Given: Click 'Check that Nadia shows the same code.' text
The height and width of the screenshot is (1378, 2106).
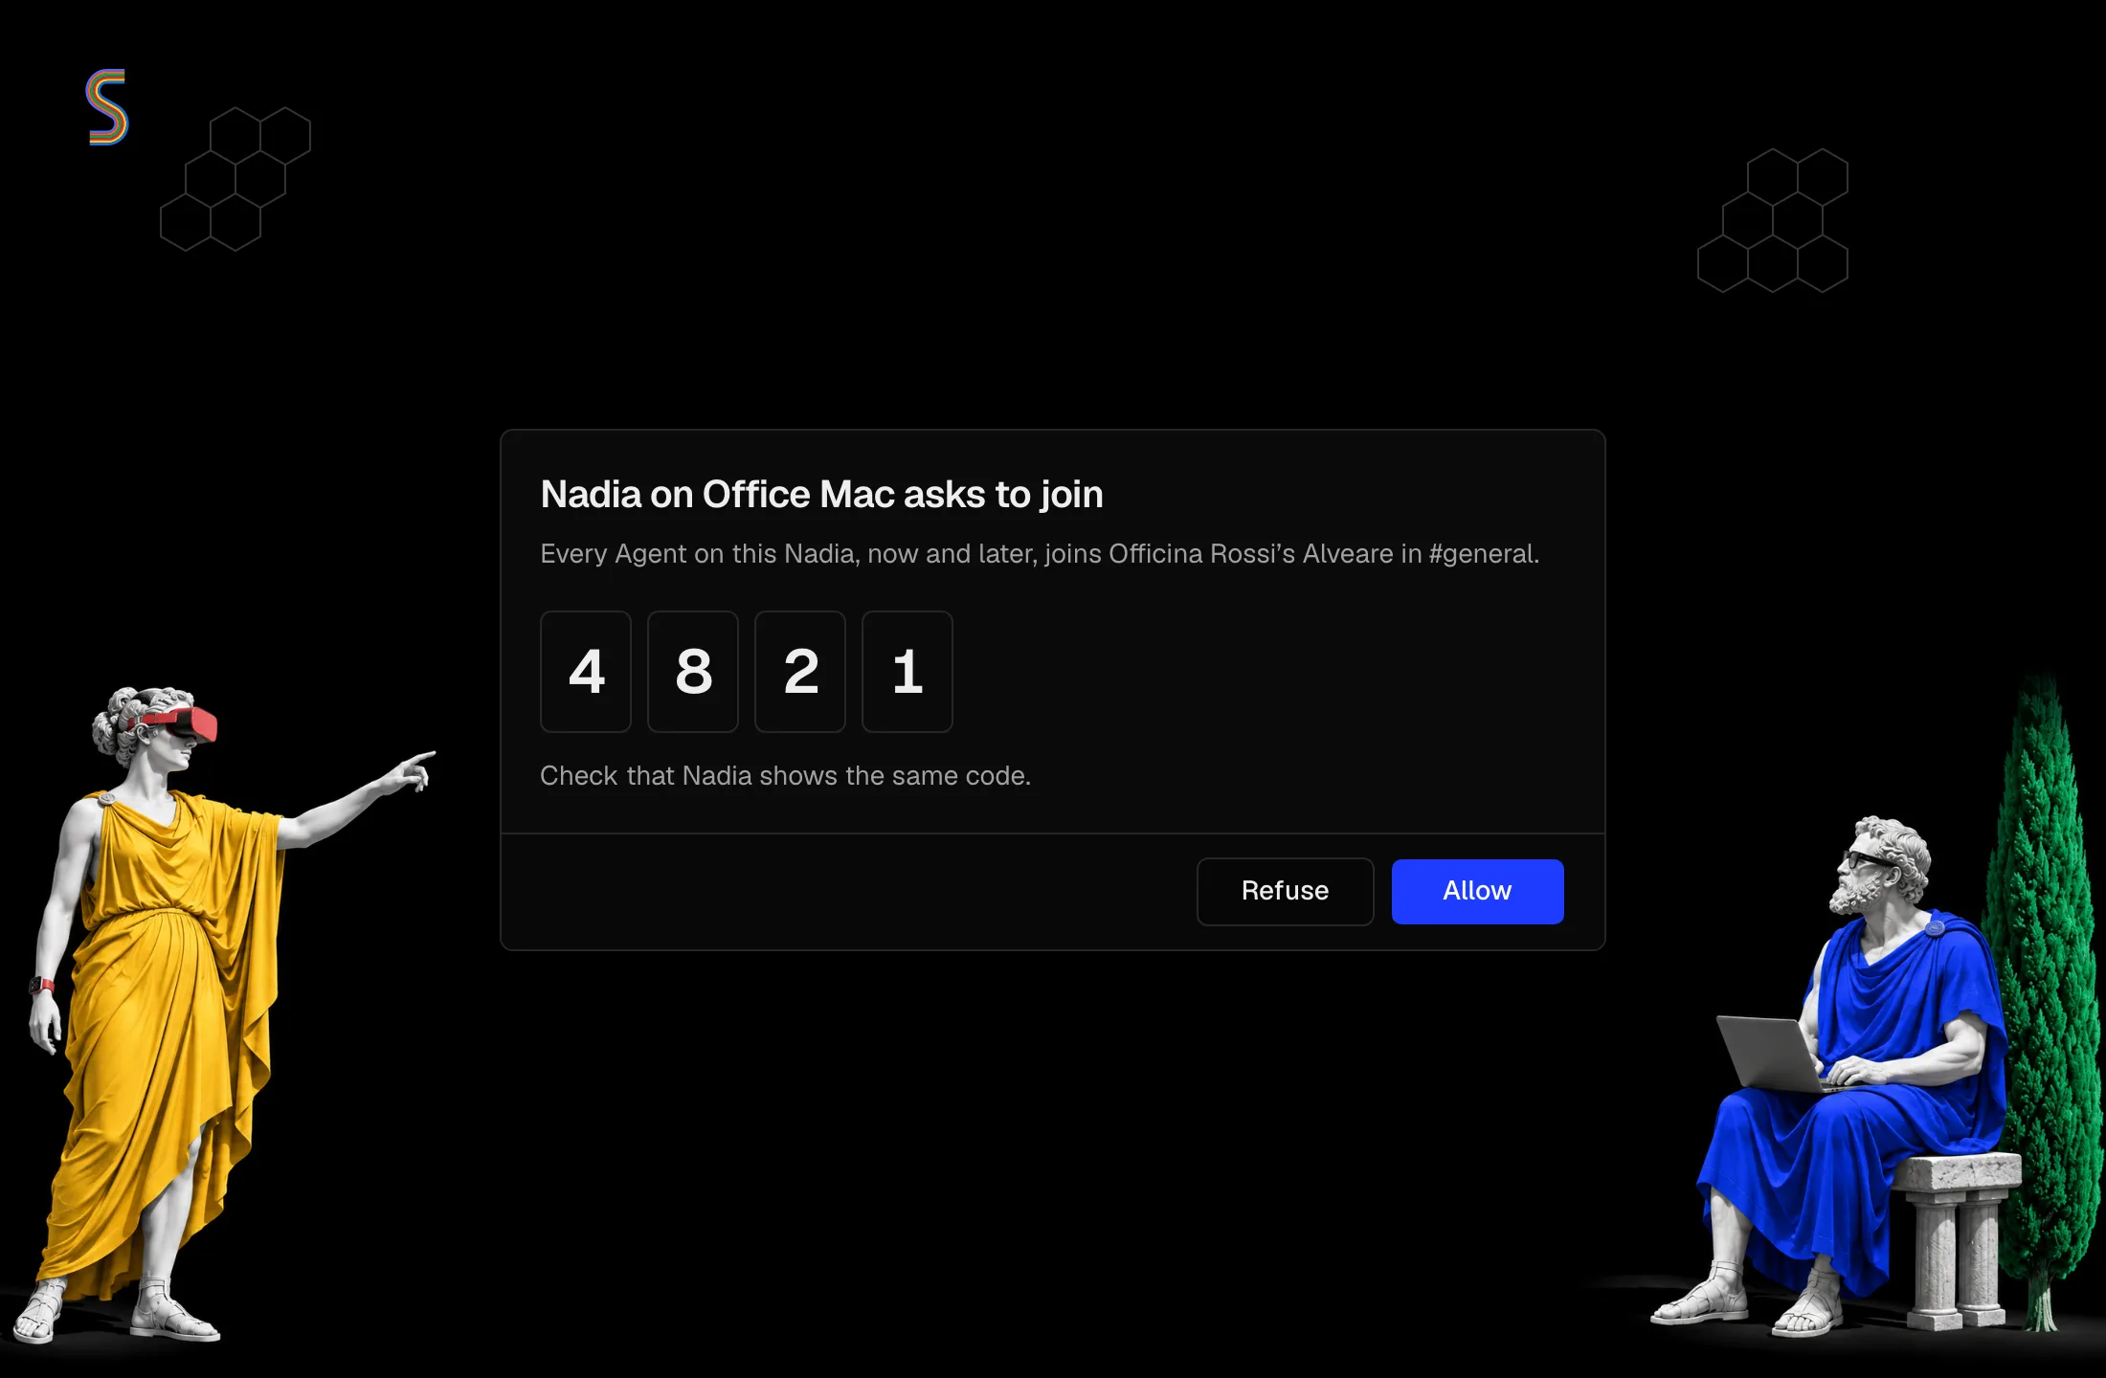Looking at the screenshot, I should point(785,775).
